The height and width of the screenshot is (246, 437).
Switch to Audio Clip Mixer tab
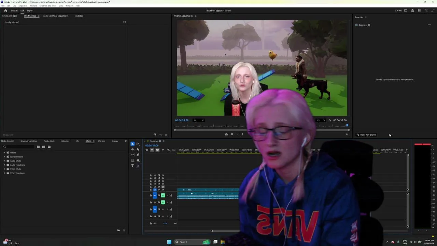(56, 16)
